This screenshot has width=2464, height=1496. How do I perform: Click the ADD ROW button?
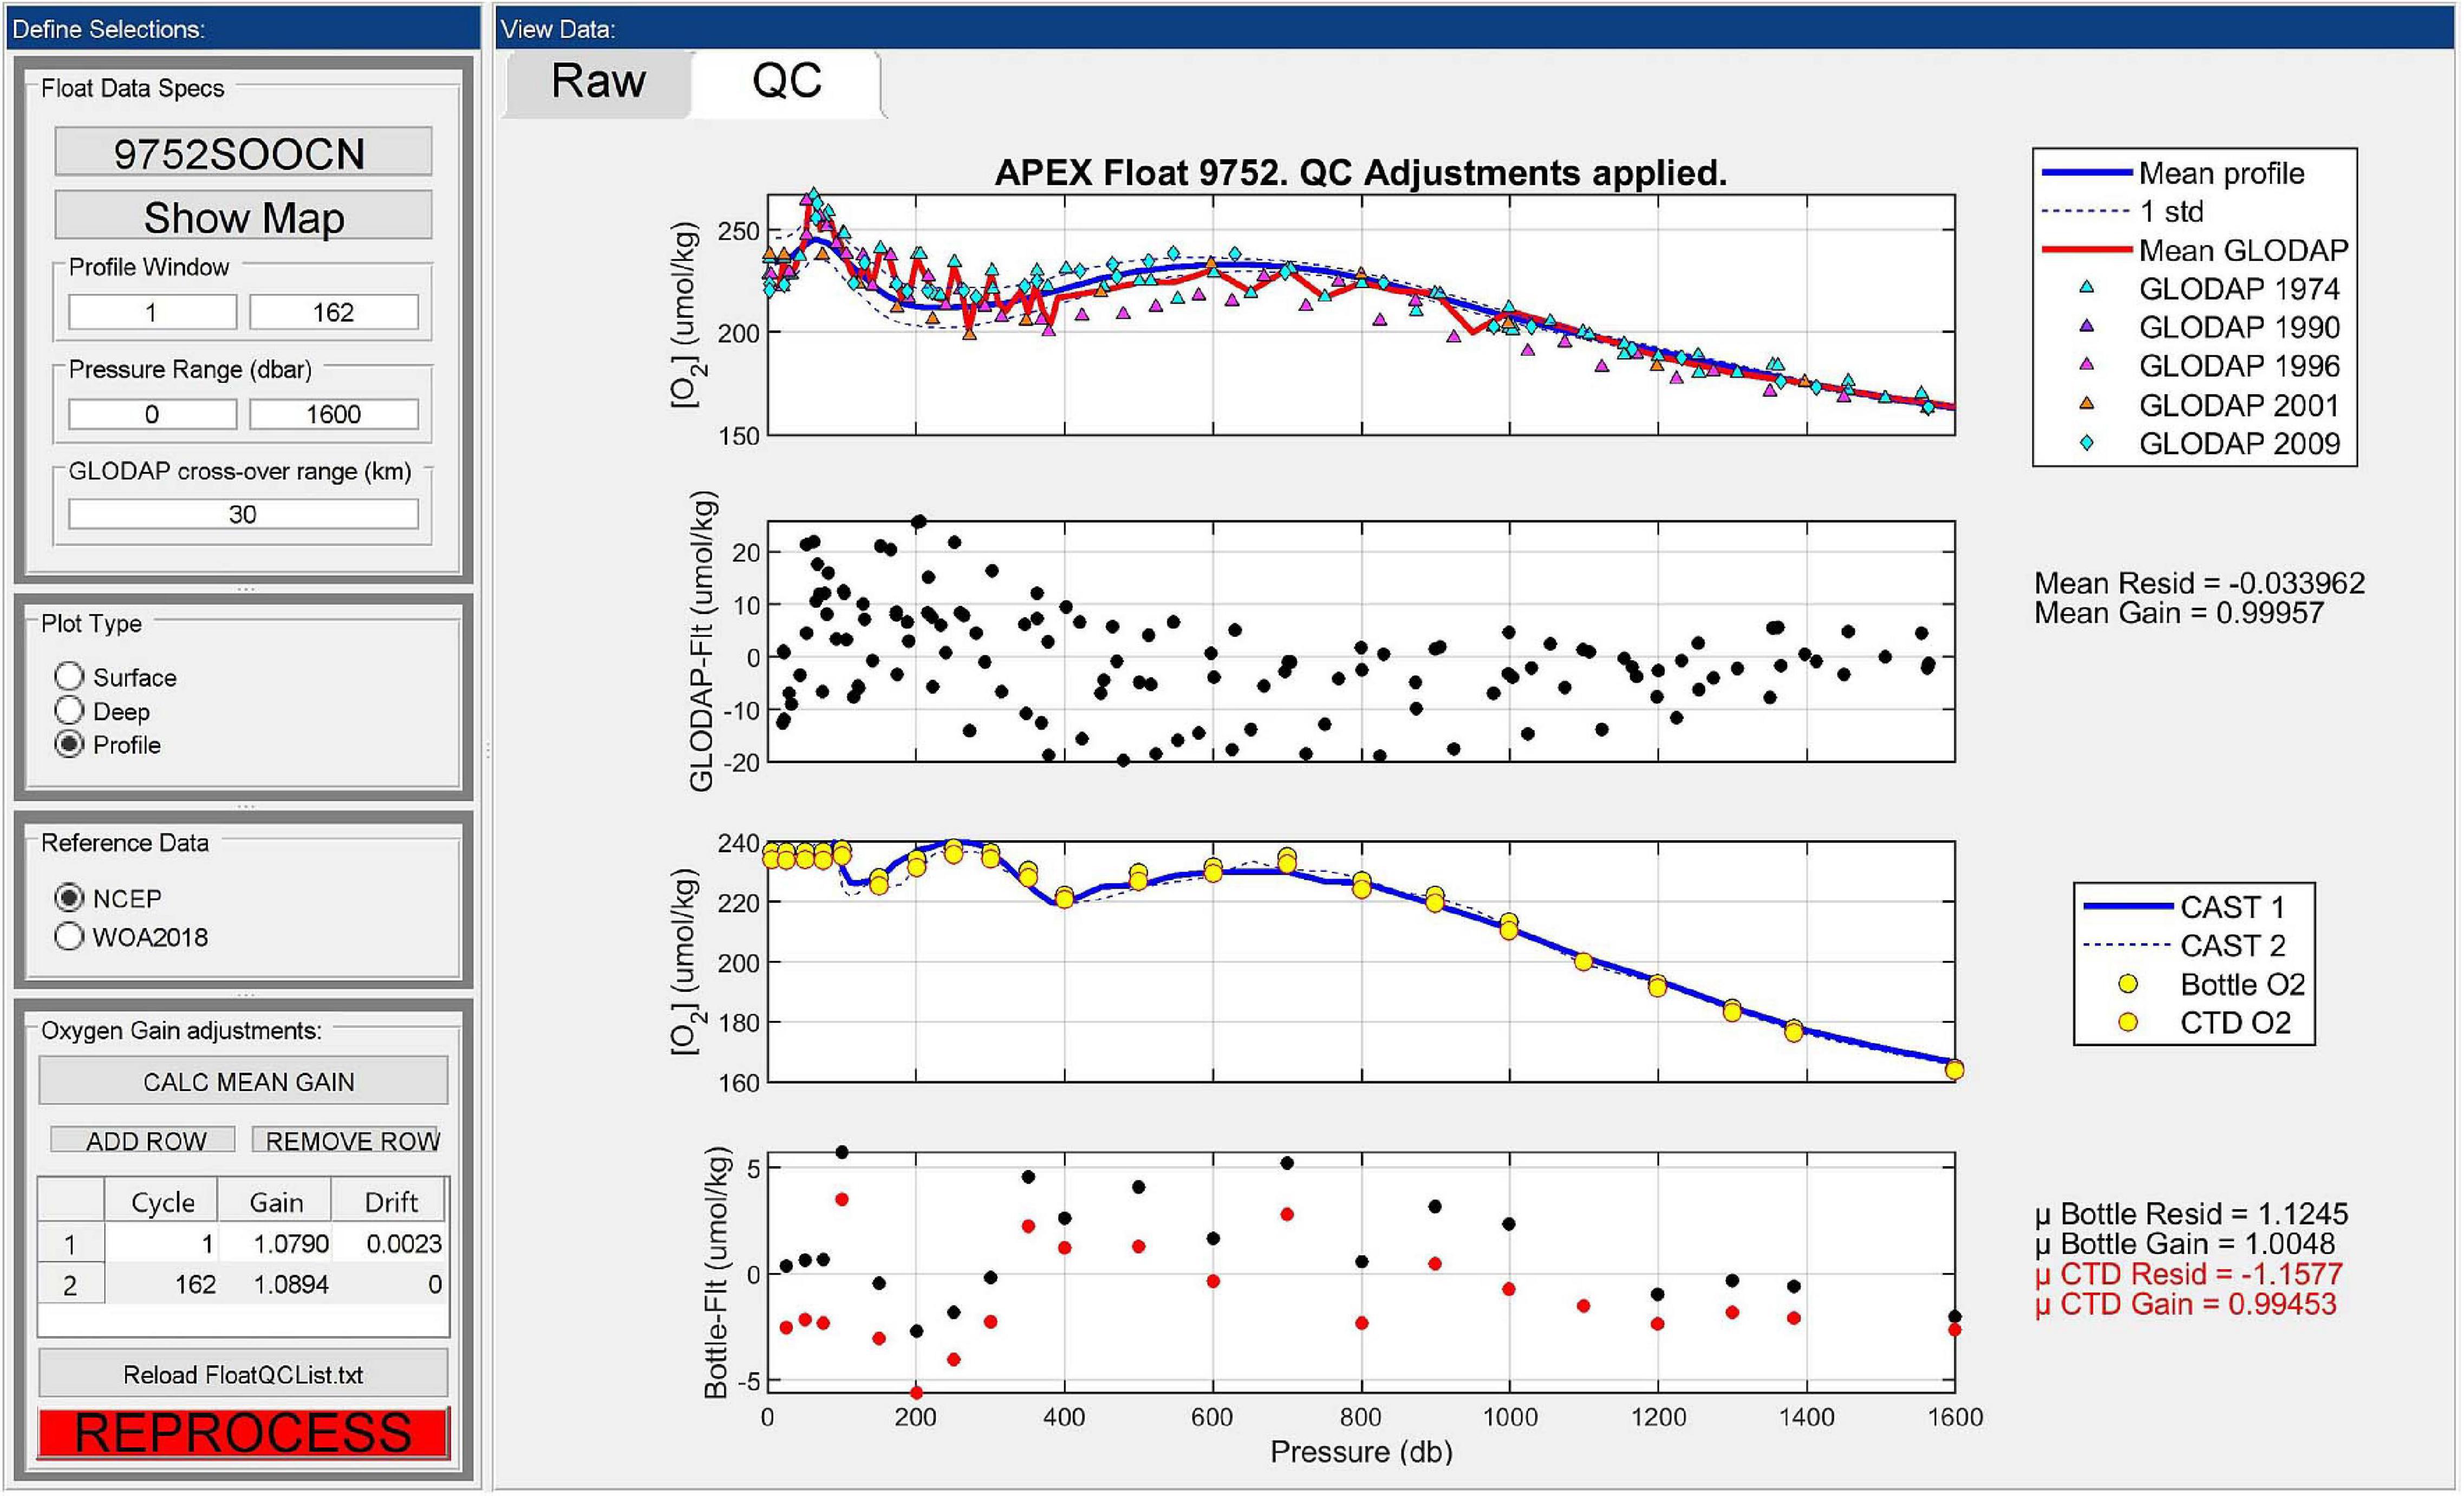[x=143, y=1140]
